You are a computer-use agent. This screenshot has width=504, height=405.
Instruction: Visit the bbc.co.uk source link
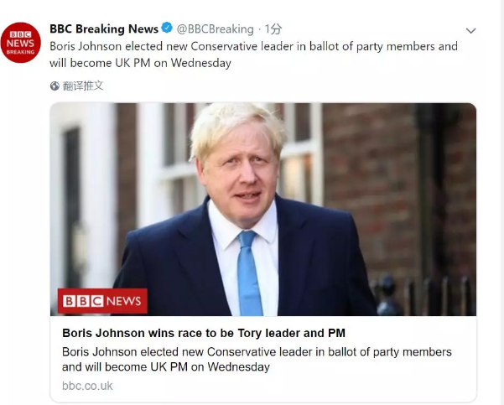[x=87, y=386]
